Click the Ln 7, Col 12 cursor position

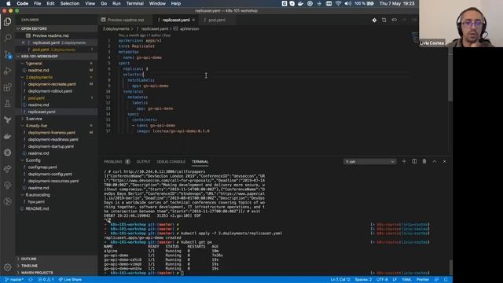[340, 280]
